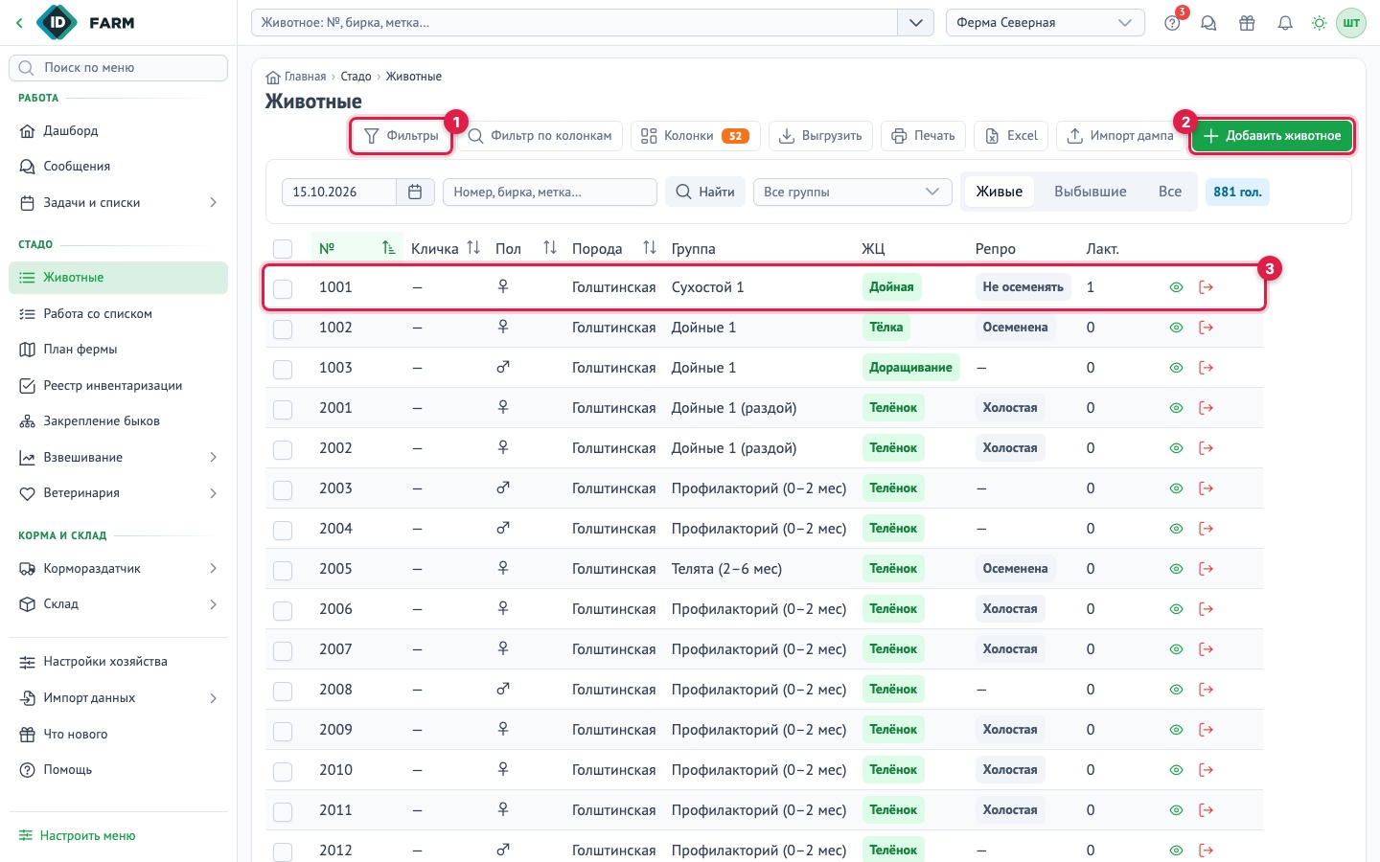Viewport: 1380px width, 862px height.
Task: Tick the checkbox for animal 2006
Action: (283, 610)
